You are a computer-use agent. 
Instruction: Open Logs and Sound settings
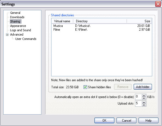pos(20,30)
